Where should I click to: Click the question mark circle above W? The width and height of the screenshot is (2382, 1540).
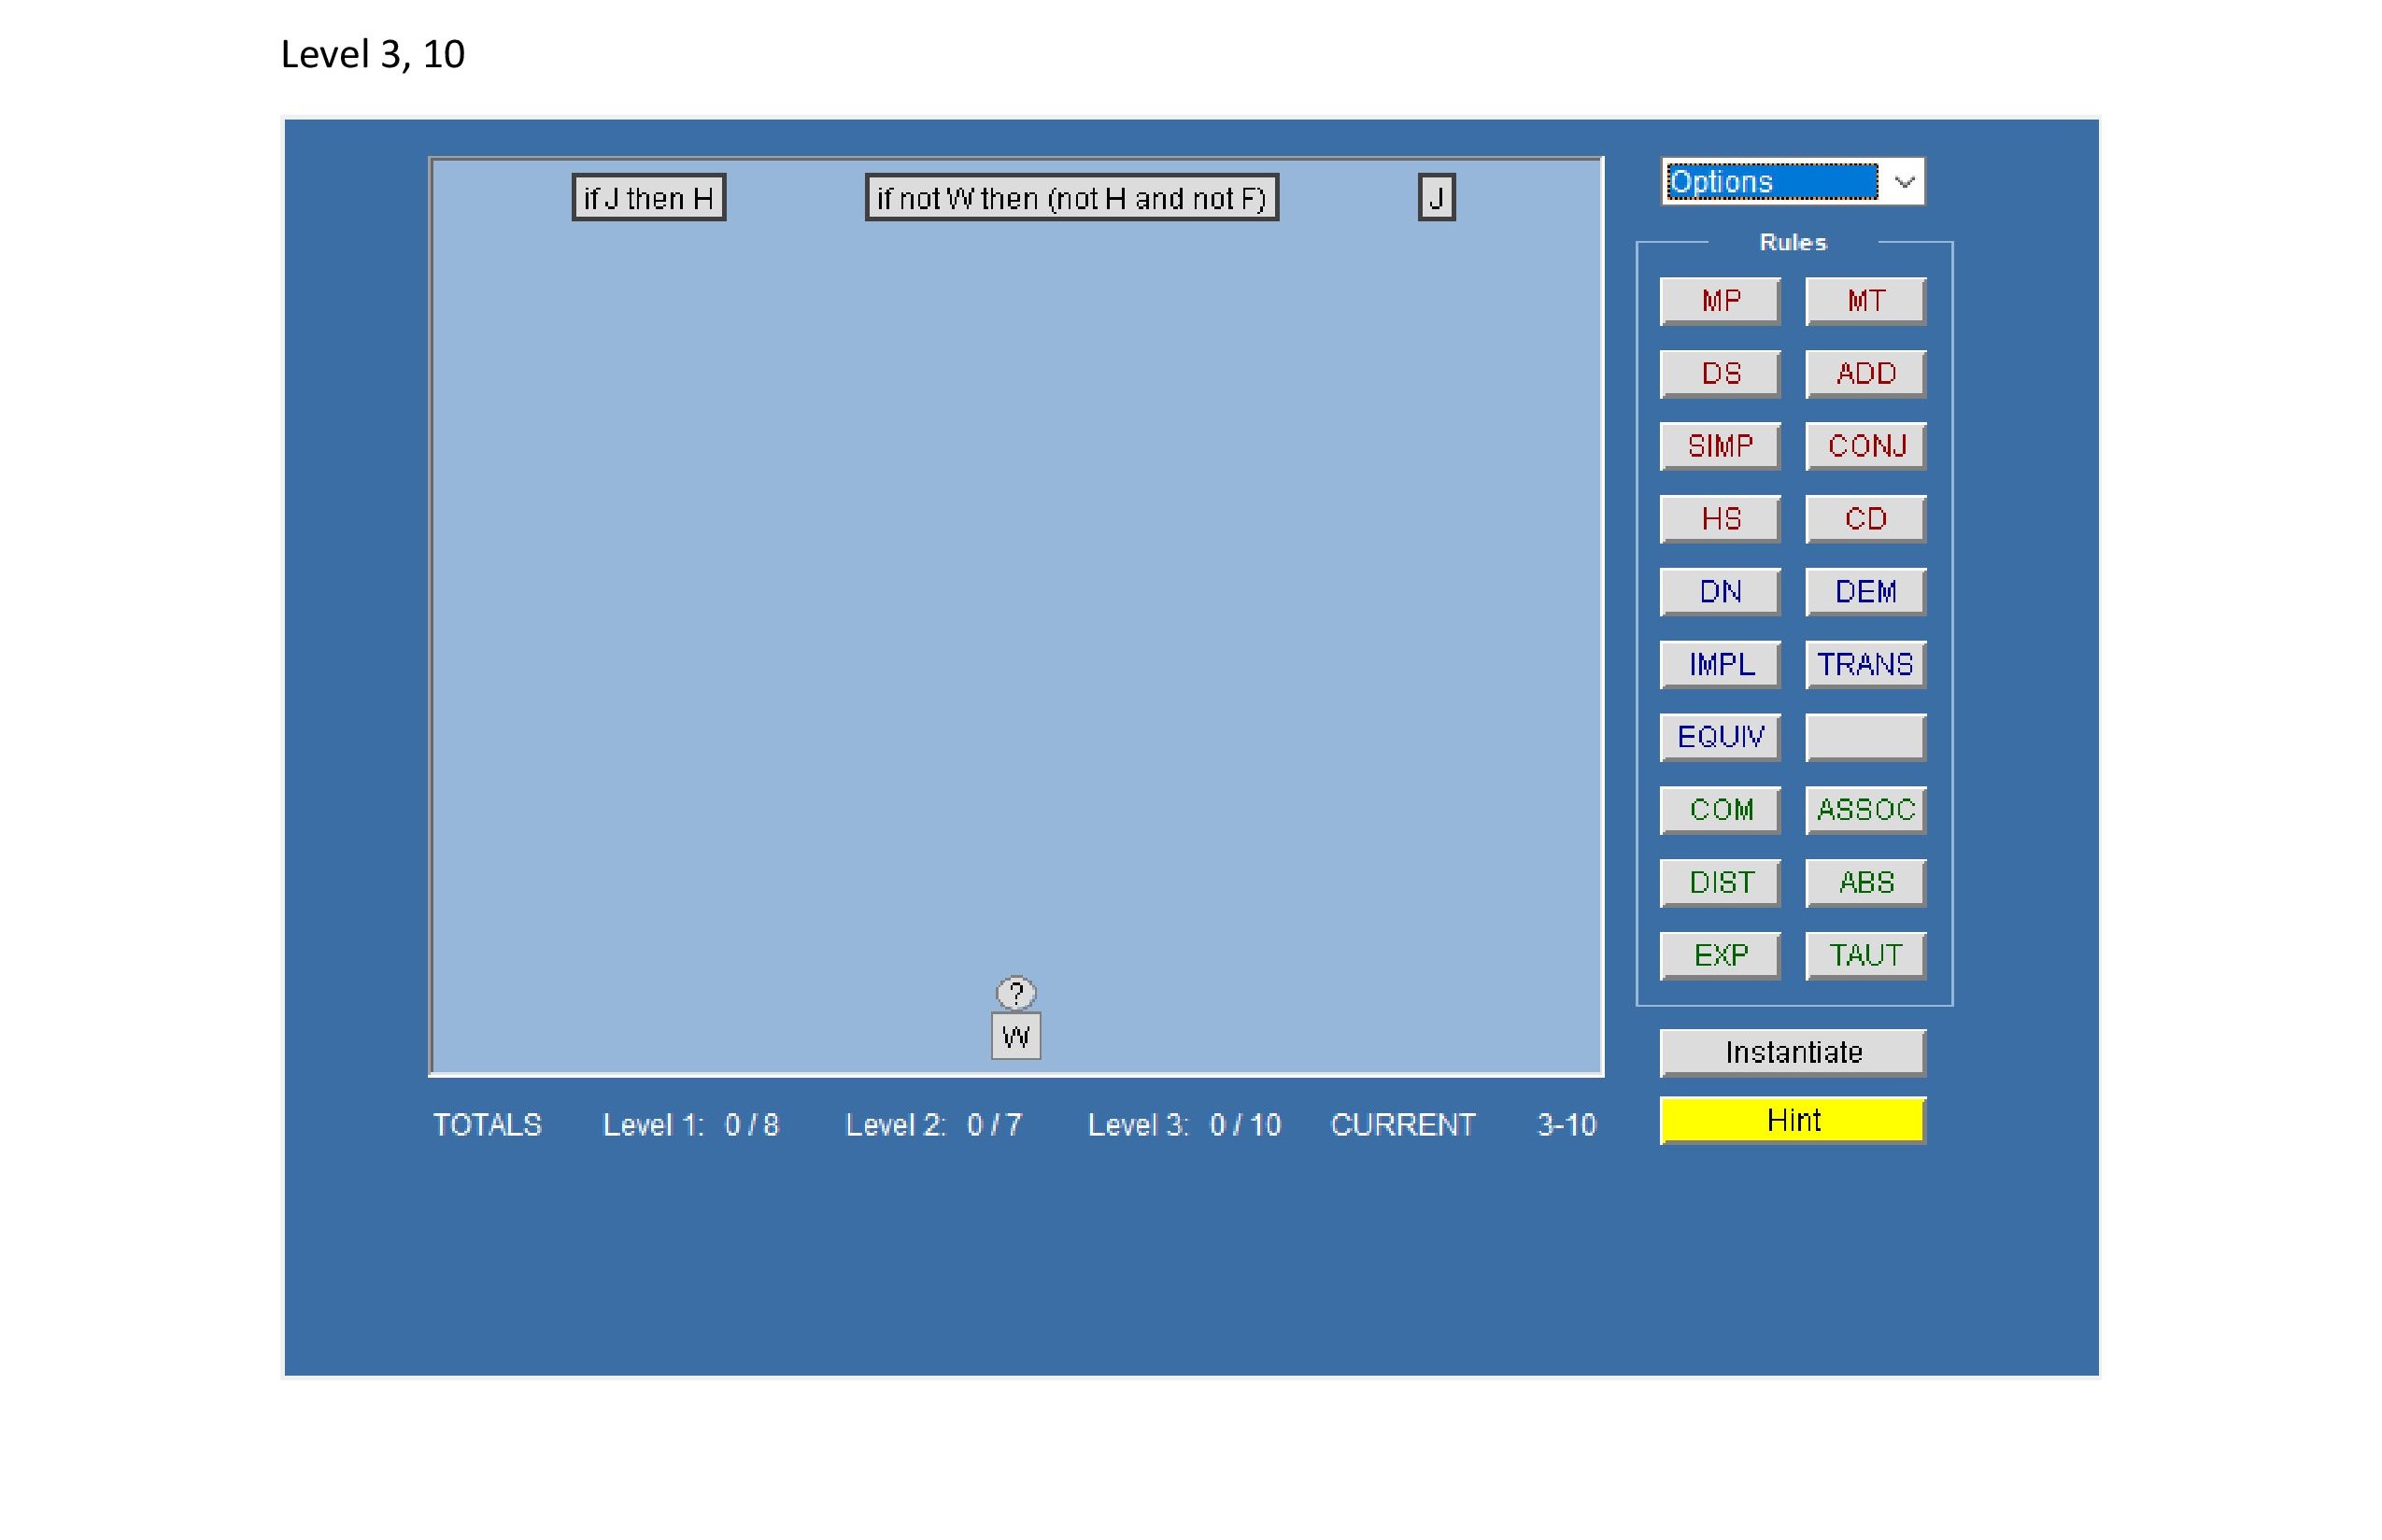1015,992
